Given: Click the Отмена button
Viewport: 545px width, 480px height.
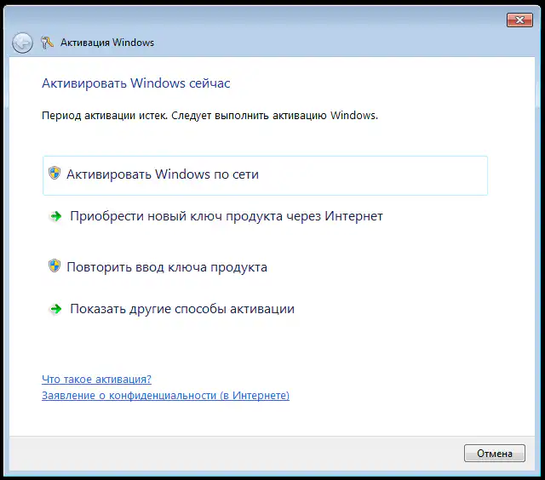Looking at the screenshot, I should pos(495,454).
